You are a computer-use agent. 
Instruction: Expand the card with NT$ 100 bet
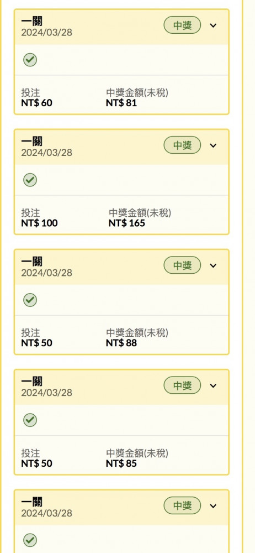(x=213, y=145)
